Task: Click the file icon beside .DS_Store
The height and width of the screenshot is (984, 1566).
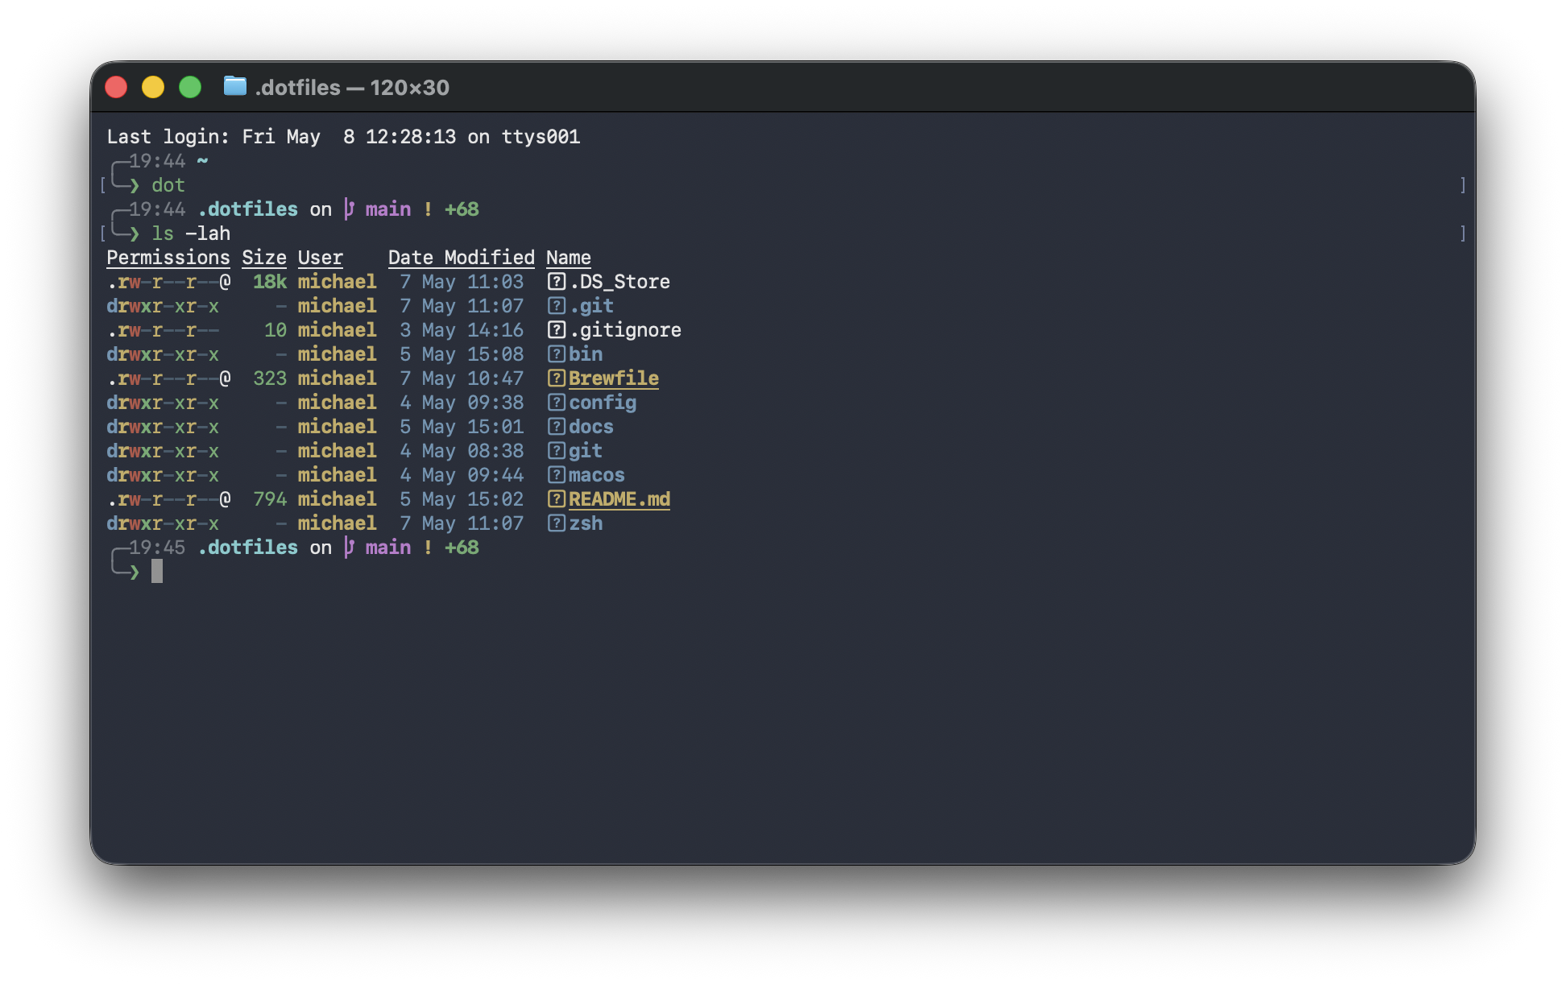Action: tap(556, 282)
